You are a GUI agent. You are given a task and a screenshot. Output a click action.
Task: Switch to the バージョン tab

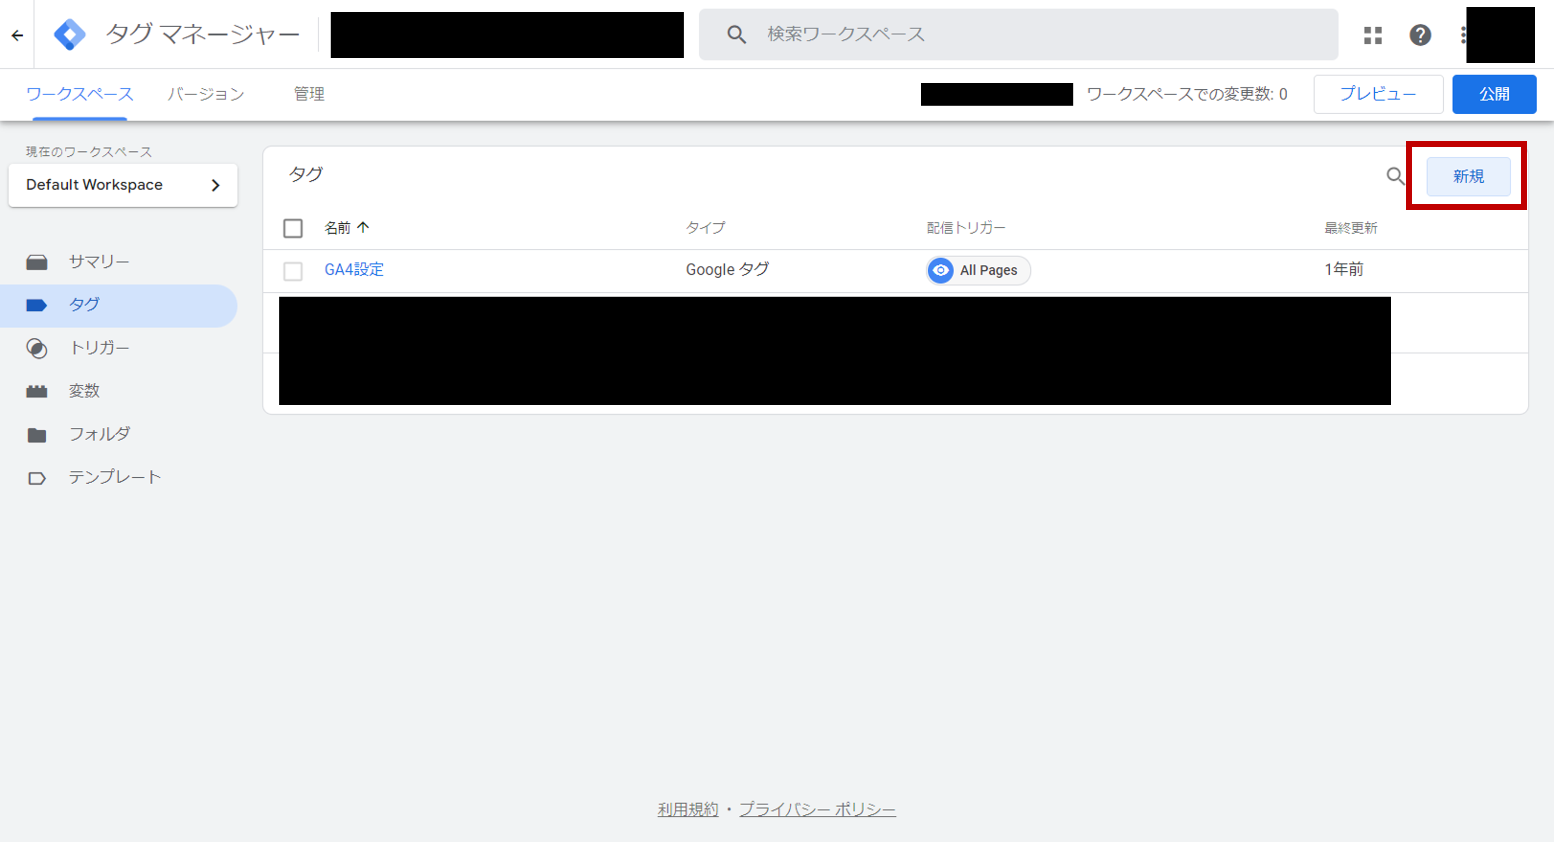tap(206, 94)
